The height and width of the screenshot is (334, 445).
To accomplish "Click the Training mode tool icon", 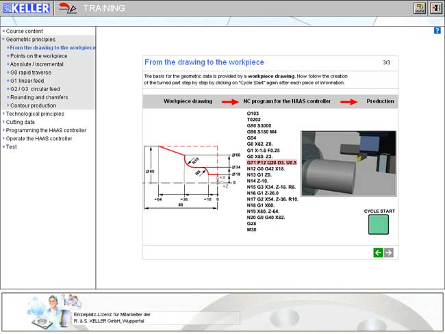I will 68,8.
